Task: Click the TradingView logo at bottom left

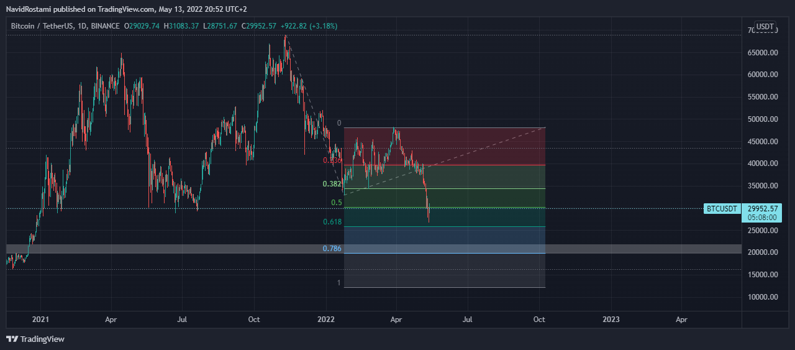Action: (35, 339)
